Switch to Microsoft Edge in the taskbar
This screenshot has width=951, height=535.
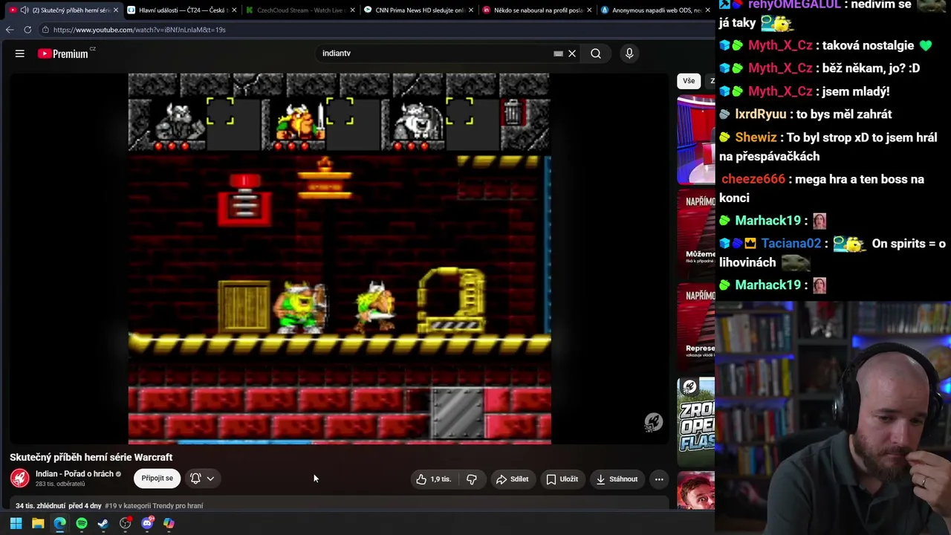[x=59, y=523]
